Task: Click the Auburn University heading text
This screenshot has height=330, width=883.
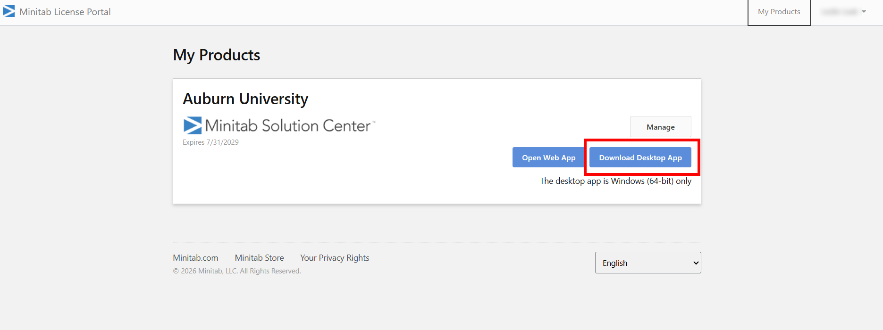Action: (245, 99)
